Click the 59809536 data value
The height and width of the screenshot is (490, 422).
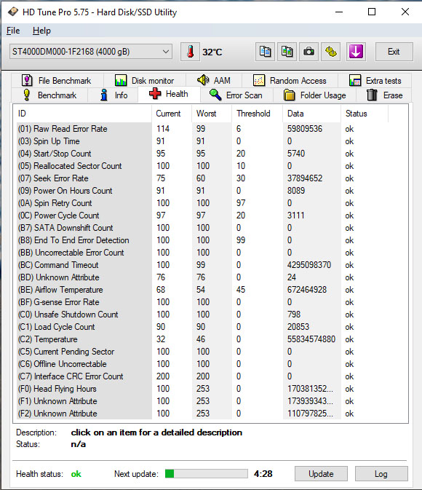click(x=305, y=129)
